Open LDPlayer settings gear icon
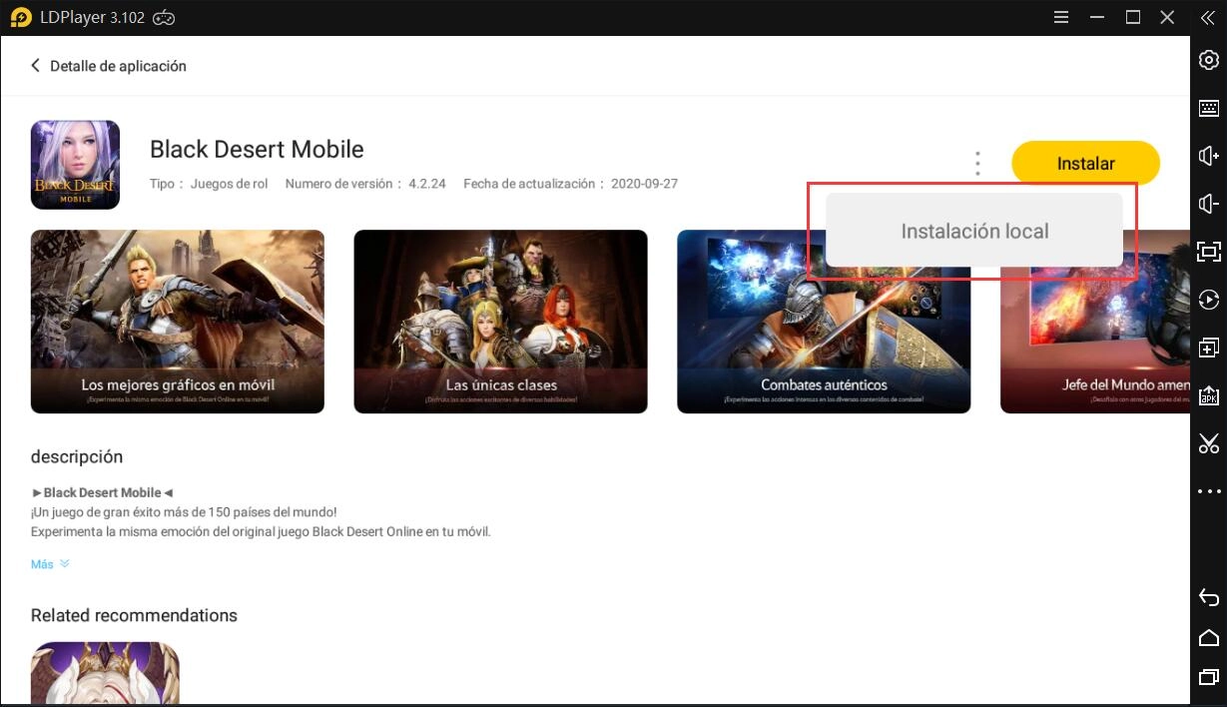The height and width of the screenshot is (707, 1227). pos(1208,60)
